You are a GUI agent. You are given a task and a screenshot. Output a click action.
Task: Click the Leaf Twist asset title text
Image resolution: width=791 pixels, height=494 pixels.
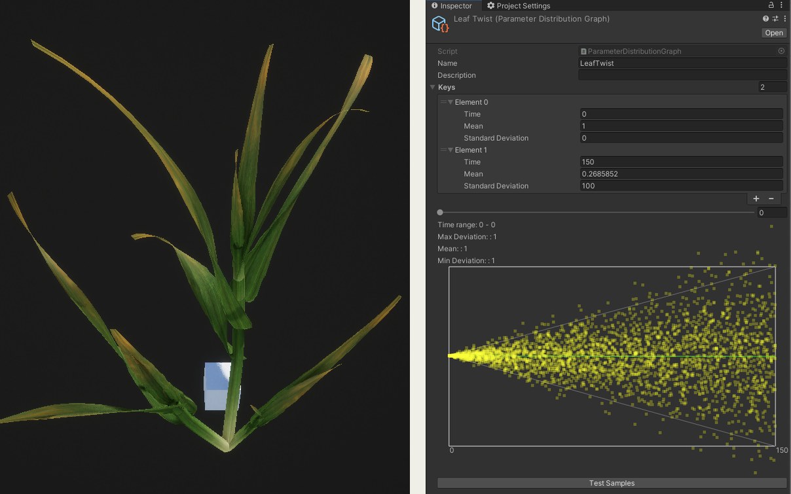pyautogui.click(x=531, y=19)
